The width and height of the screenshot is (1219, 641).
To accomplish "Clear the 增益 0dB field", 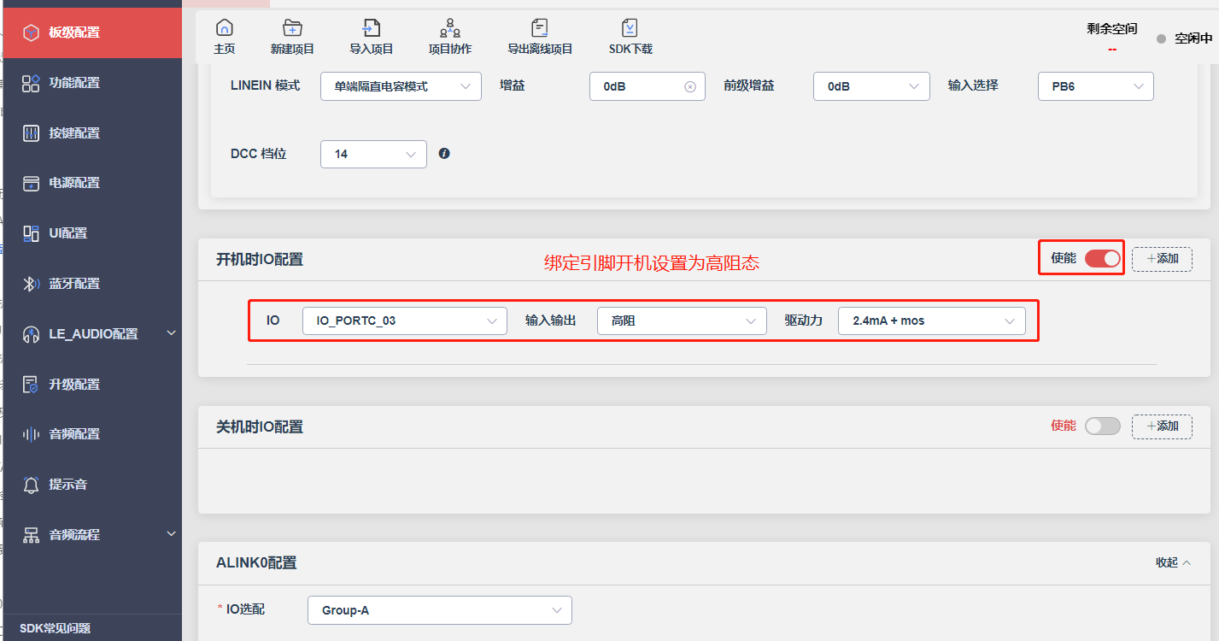I will click(690, 86).
